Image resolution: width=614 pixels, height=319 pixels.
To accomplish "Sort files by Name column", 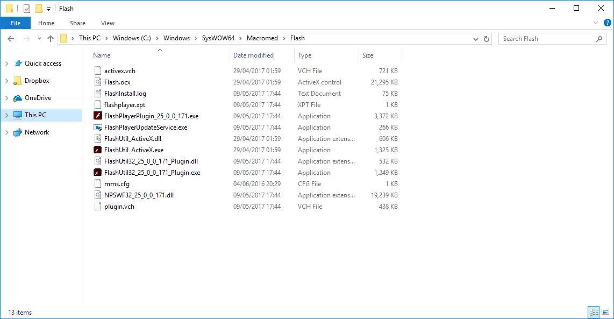I will pyautogui.click(x=102, y=55).
